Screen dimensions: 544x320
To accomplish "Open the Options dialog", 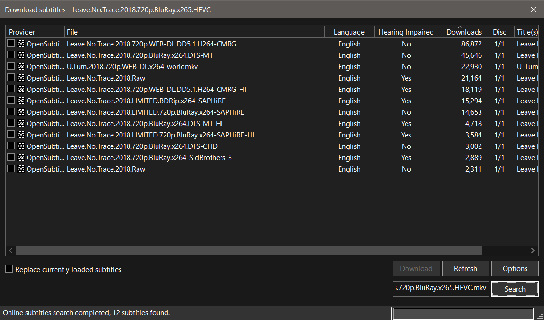I will (515, 268).
